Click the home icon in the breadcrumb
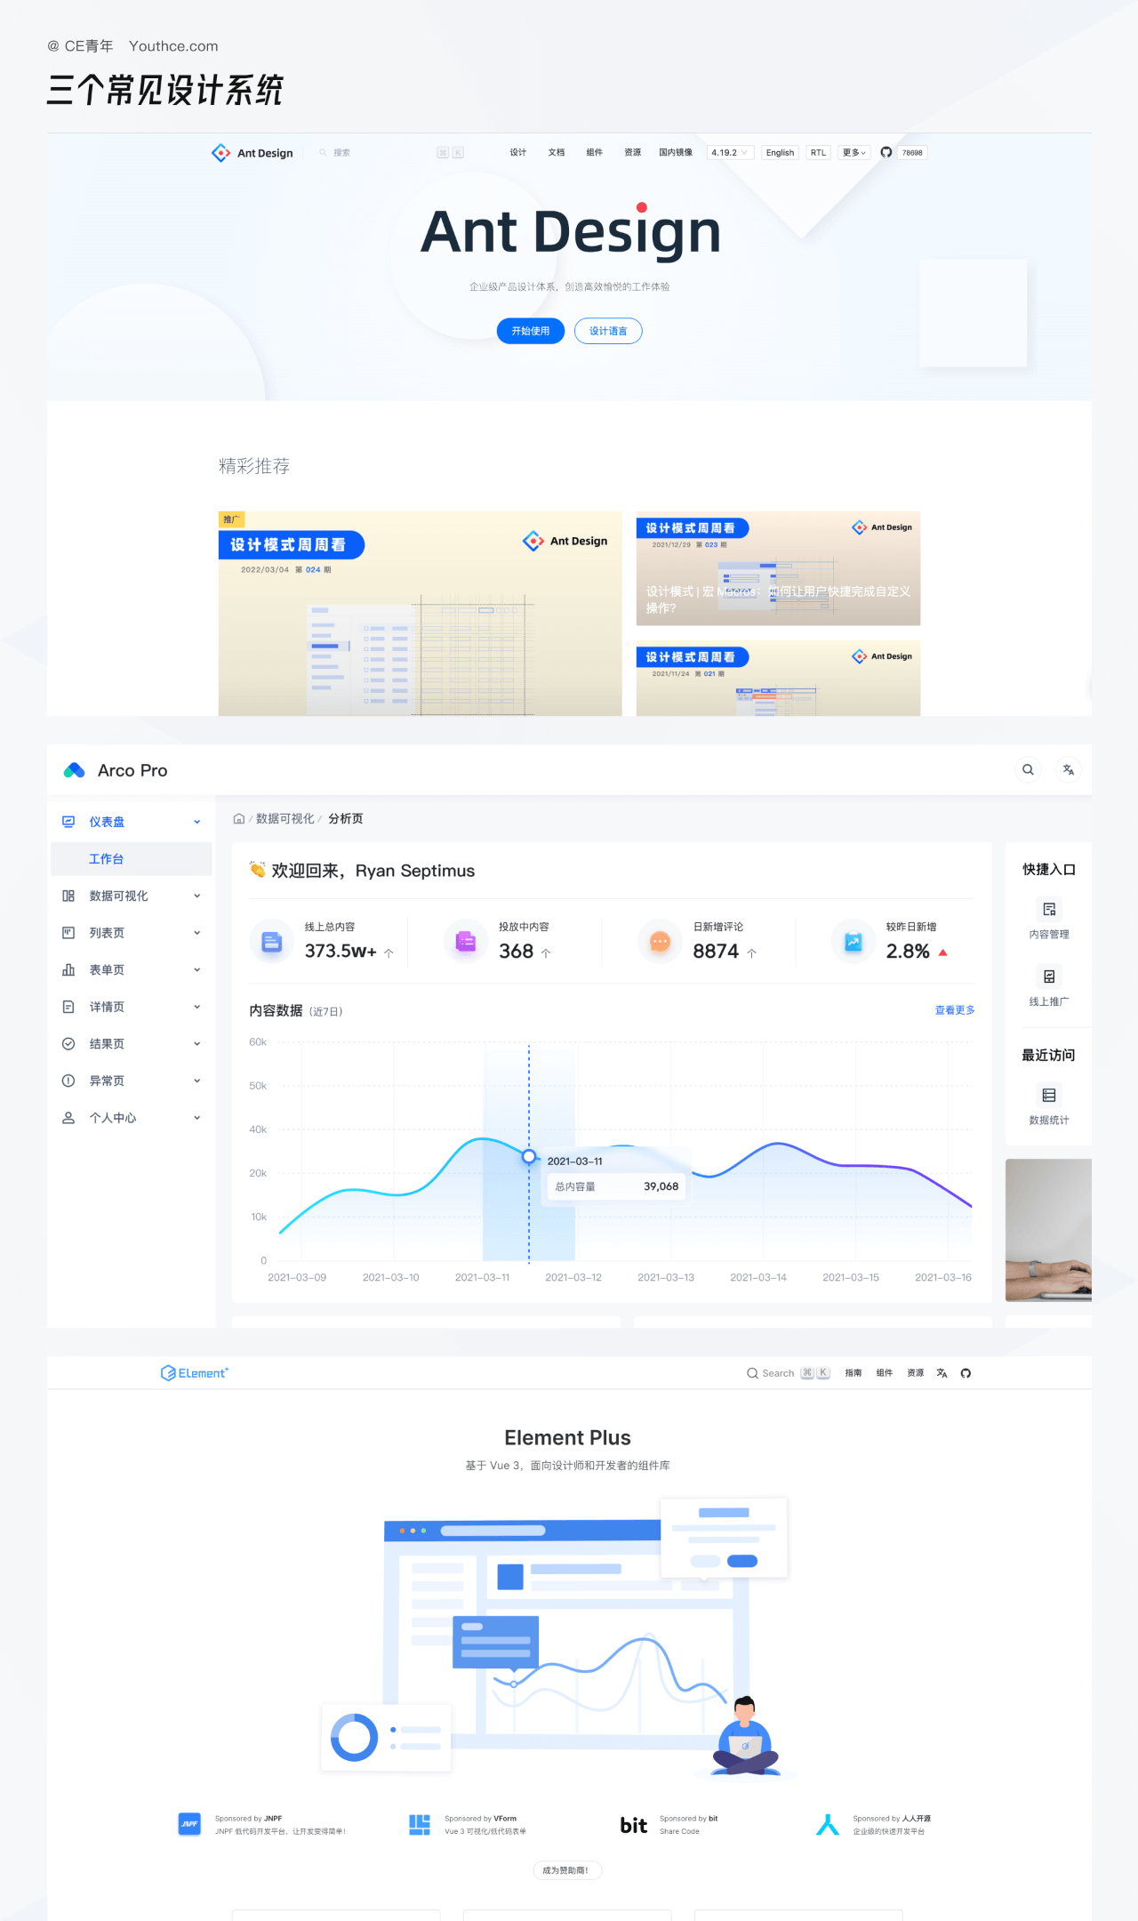The width and height of the screenshot is (1138, 1921). (x=238, y=819)
